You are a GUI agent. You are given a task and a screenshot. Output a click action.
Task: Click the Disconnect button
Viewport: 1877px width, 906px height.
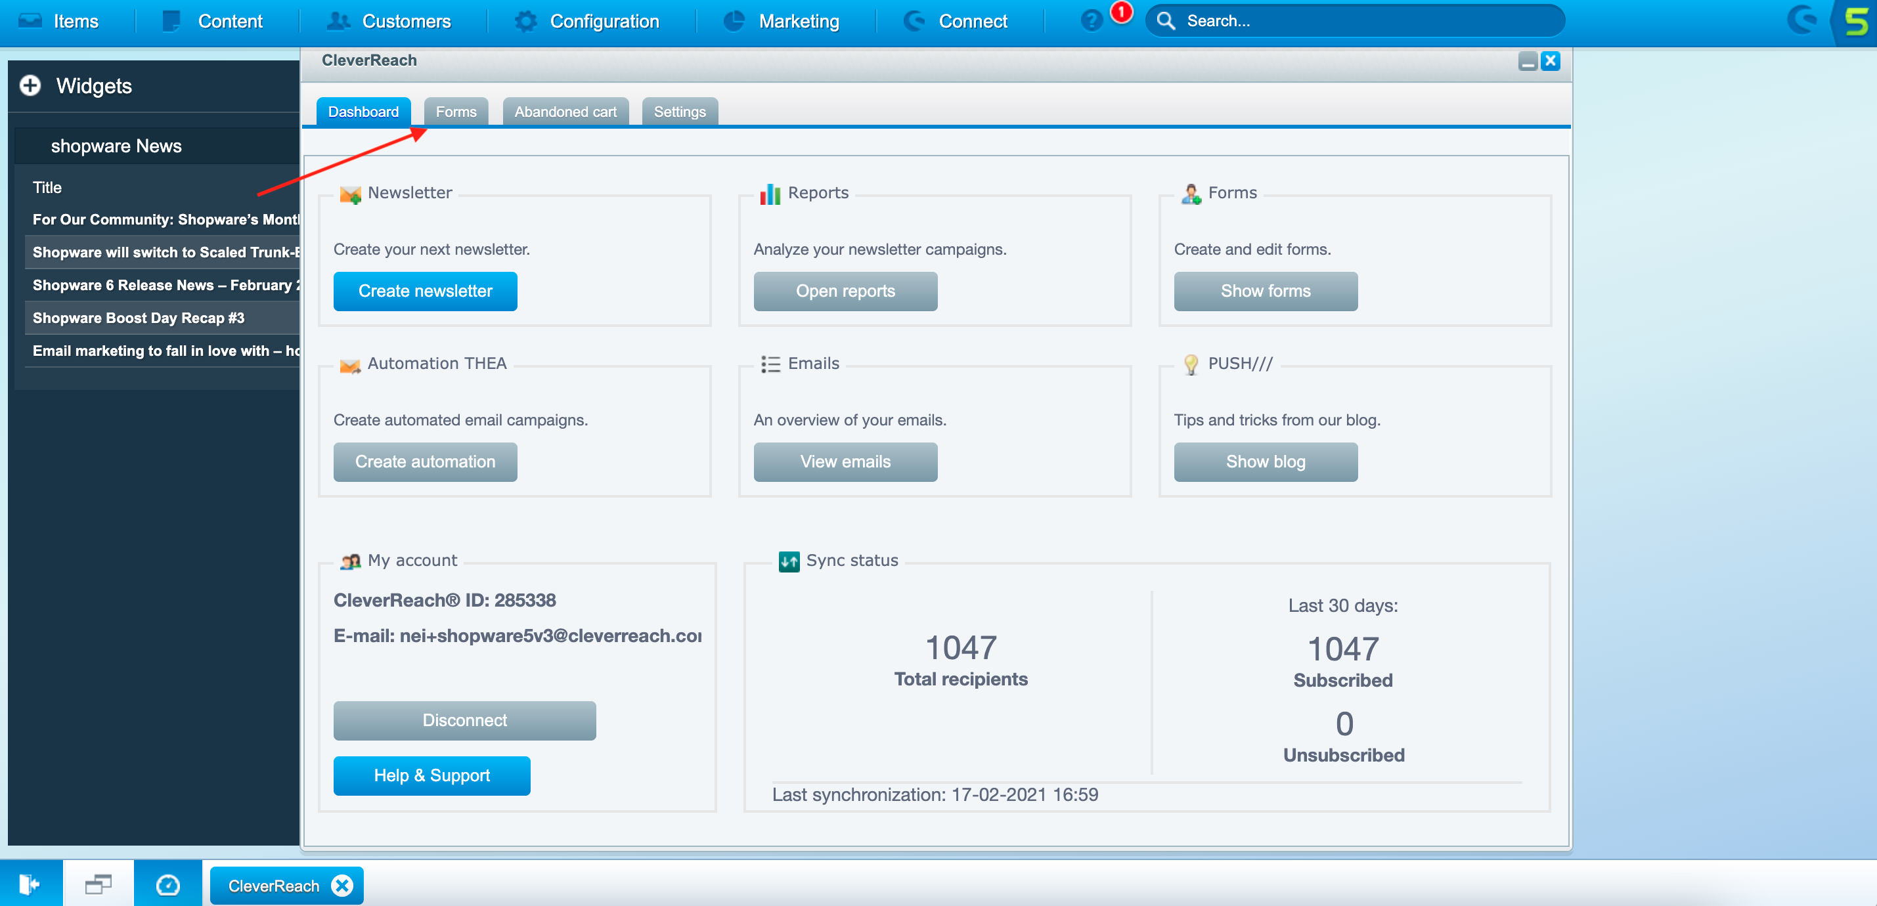[x=464, y=720]
